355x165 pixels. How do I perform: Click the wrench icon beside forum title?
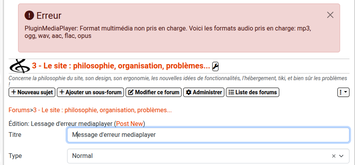(x=215, y=66)
